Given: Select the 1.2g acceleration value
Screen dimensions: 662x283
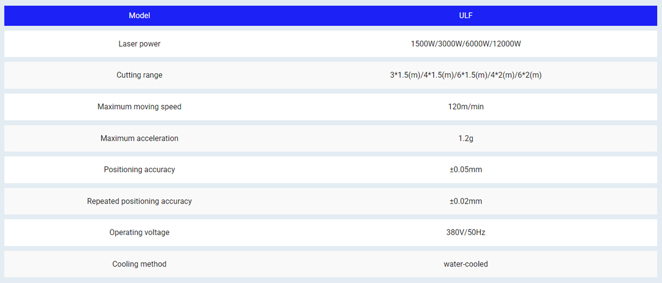Looking at the screenshot, I should pyautogui.click(x=466, y=138).
